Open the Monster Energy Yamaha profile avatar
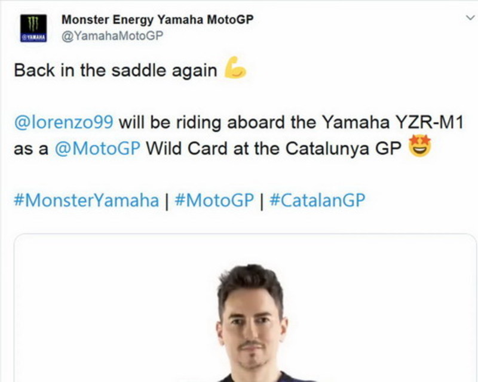Viewport: 478px width, 382px height. [x=33, y=28]
